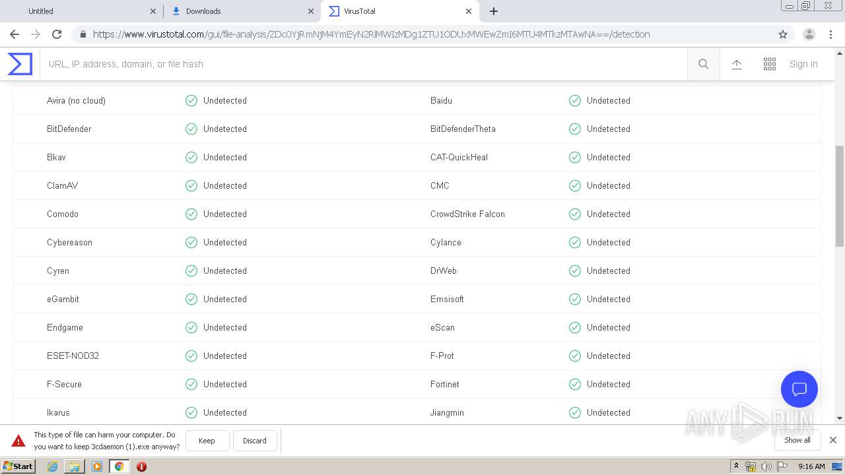This screenshot has height=475, width=845.
Task: Click the CAT-QuickHeal engine name
Action: [459, 157]
